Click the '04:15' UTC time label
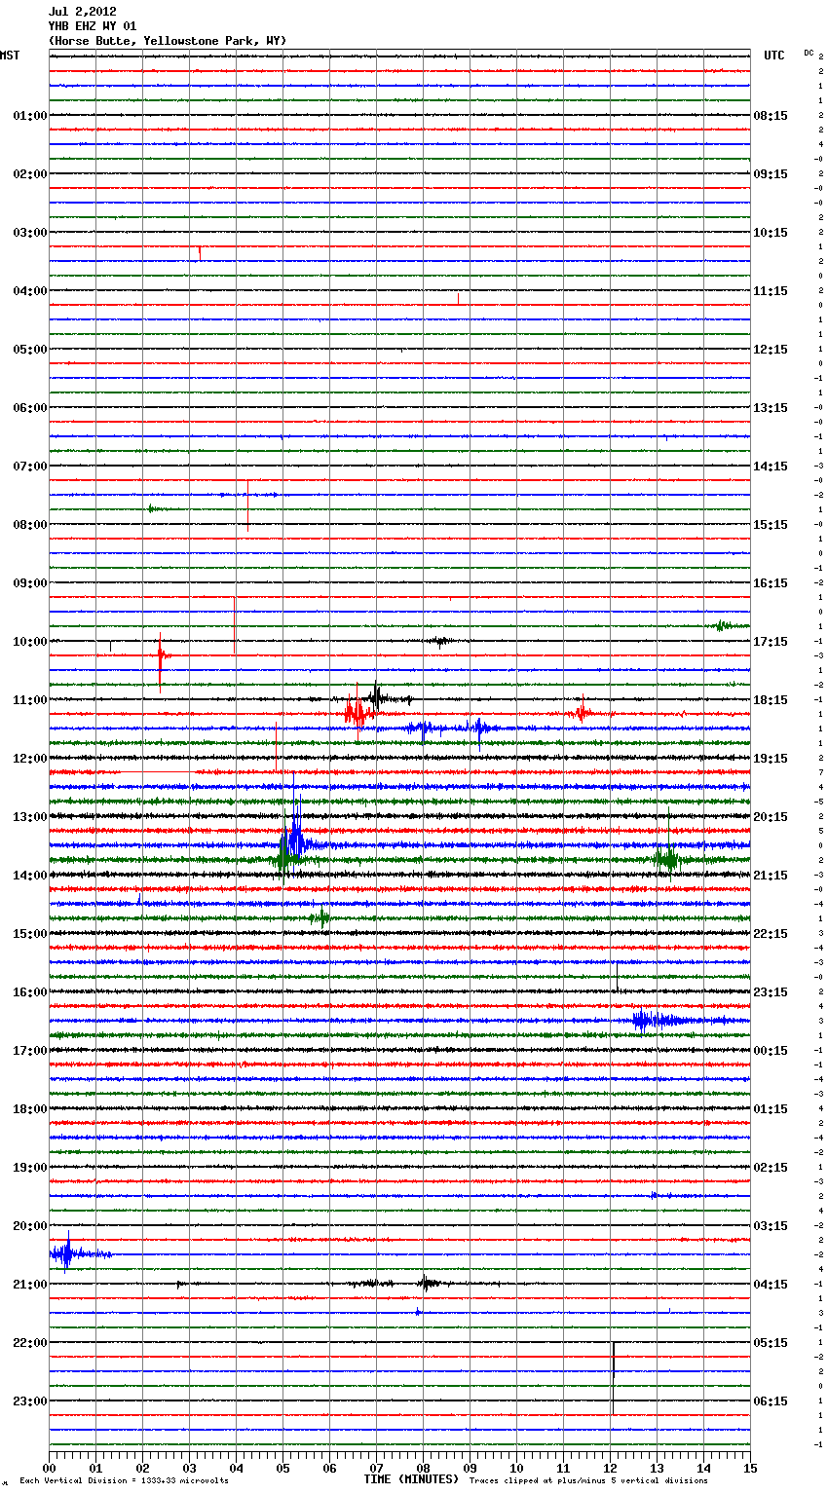828x1494 pixels. [x=771, y=1285]
